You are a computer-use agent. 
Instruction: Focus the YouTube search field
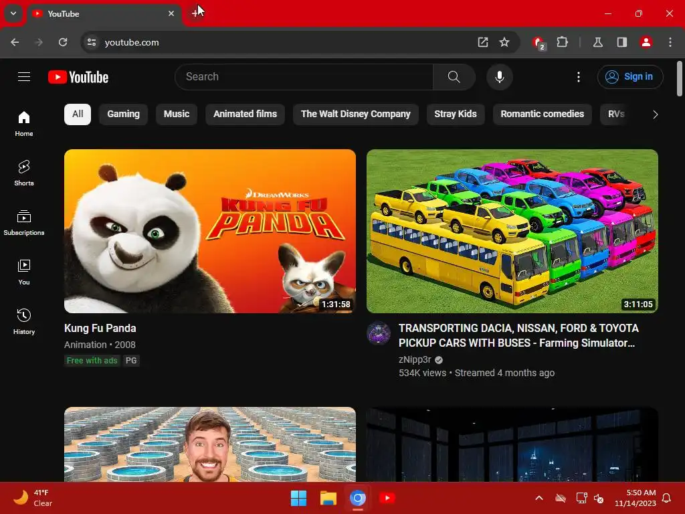pyautogui.click(x=304, y=77)
